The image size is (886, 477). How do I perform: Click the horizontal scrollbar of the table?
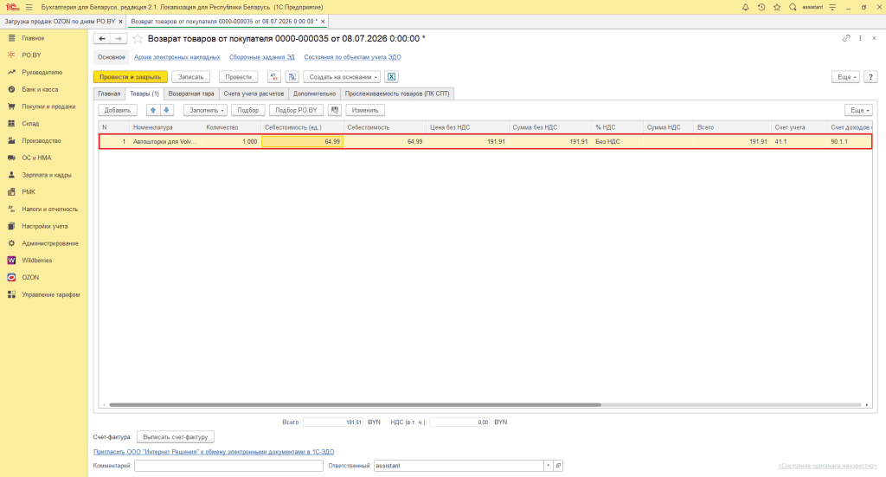click(x=355, y=404)
